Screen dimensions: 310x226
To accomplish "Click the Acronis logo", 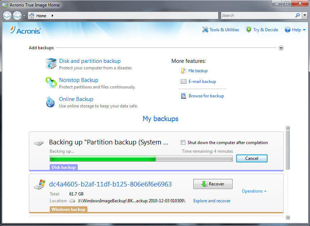I will [25, 30].
